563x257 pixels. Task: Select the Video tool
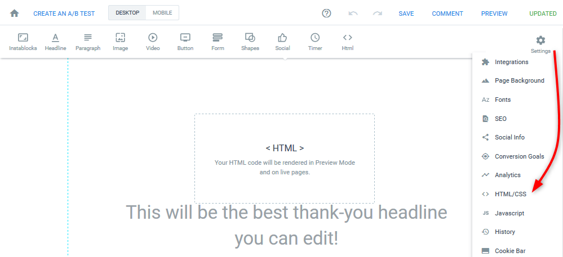[153, 42]
